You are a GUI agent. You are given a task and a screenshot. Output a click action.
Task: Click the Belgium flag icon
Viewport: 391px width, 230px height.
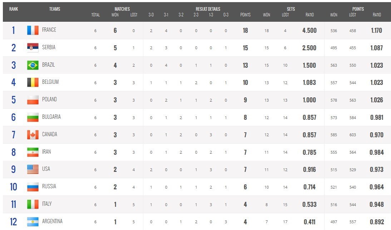[33, 82]
